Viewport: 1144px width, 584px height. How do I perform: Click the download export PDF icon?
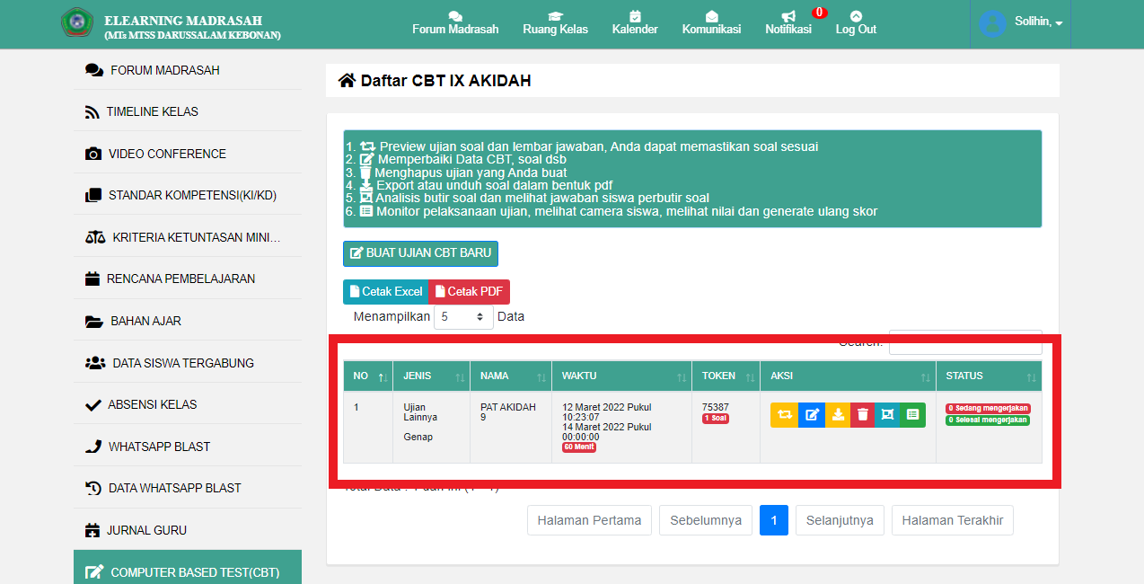click(x=838, y=414)
